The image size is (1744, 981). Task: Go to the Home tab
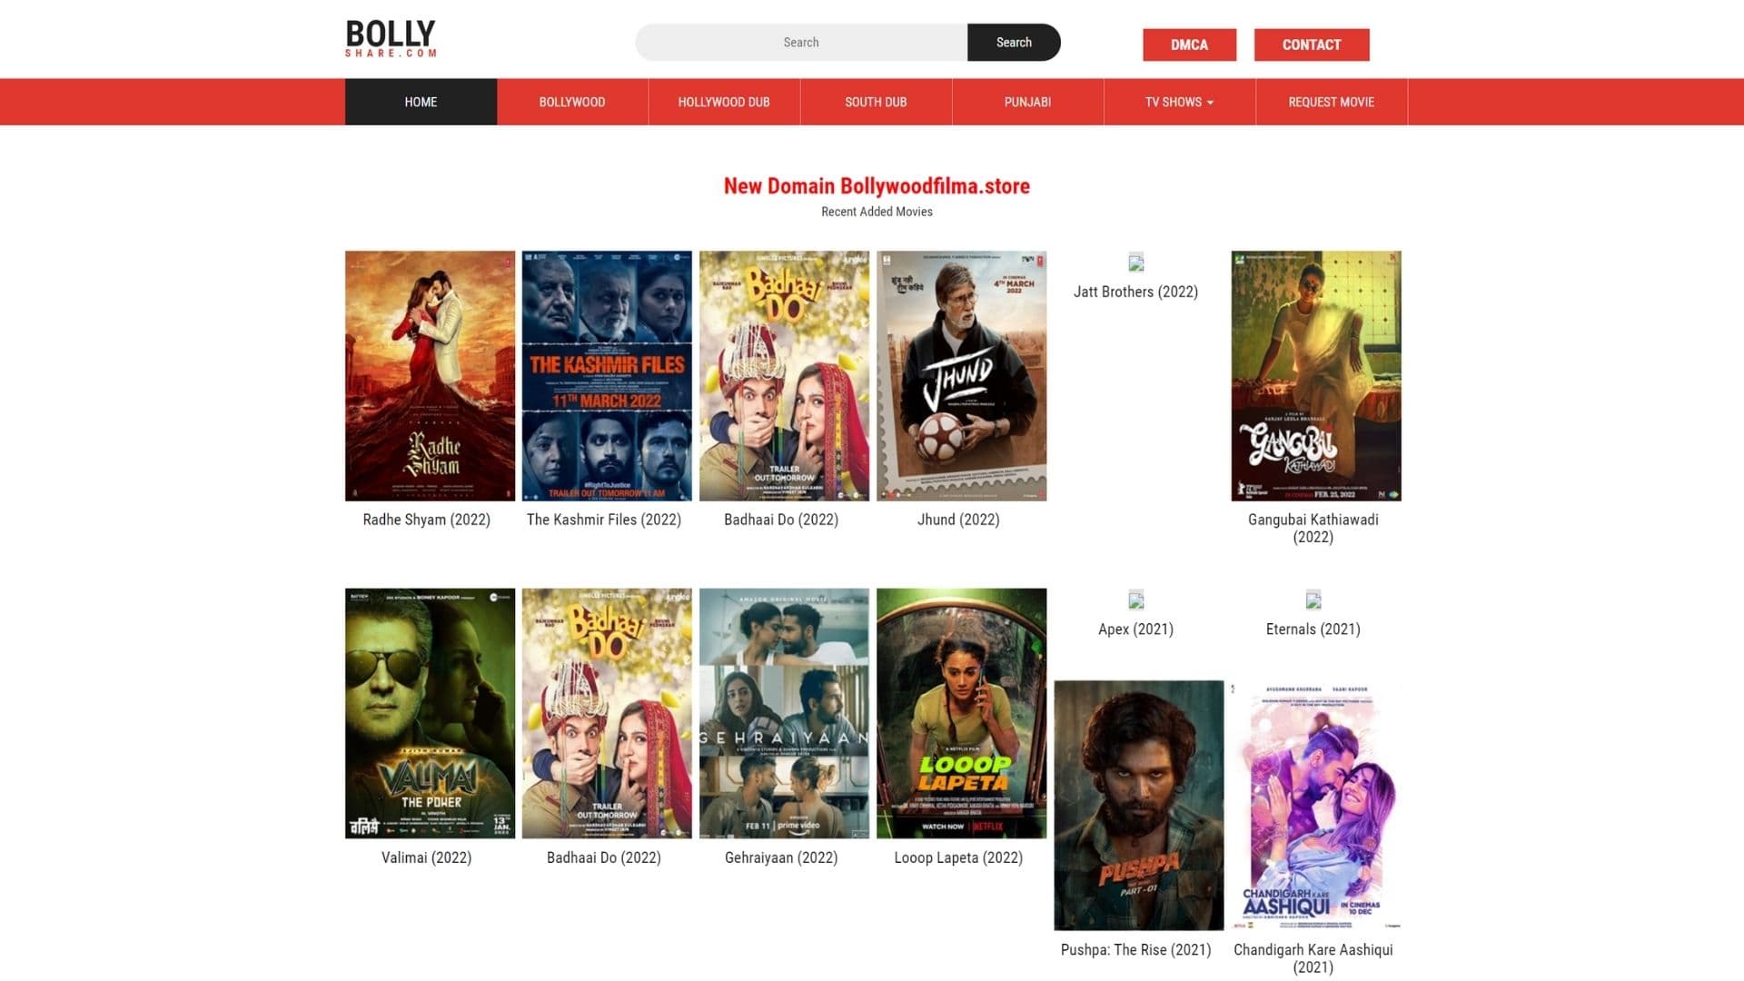[421, 102]
